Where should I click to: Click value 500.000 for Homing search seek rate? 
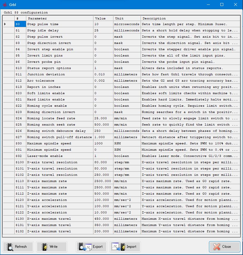point(103,125)
